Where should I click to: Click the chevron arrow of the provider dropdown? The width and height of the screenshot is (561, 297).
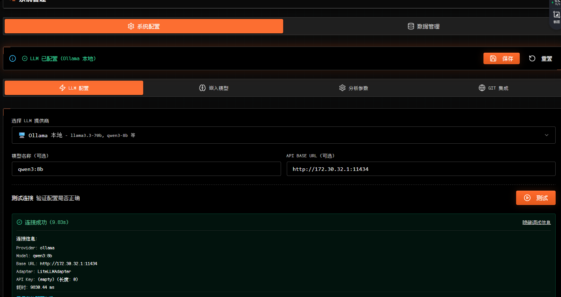click(x=547, y=135)
